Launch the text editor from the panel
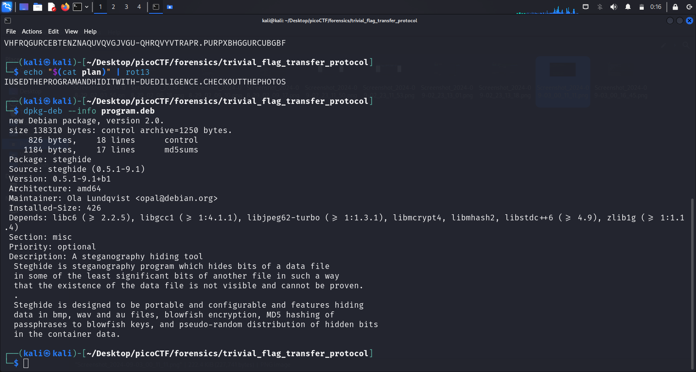Image resolution: width=696 pixels, height=372 pixels. point(51,7)
